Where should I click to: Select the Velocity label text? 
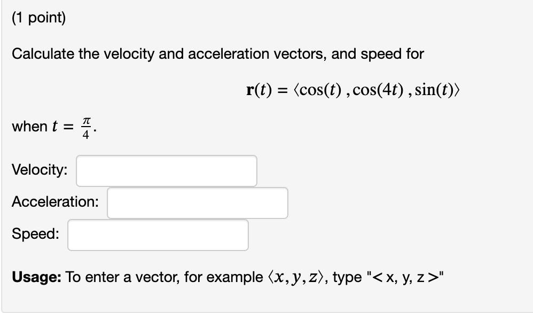coord(38,170)
